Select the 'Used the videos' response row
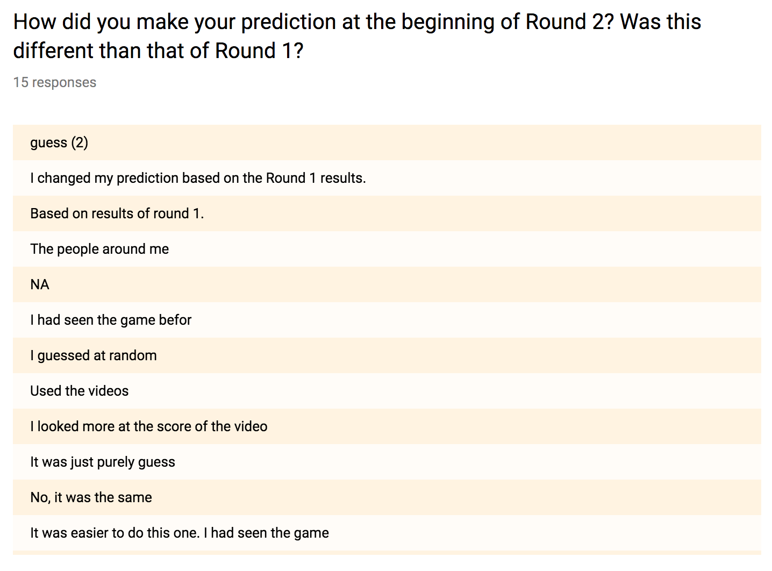This screenshot has width=772, height=571. (x=387, y=391)
